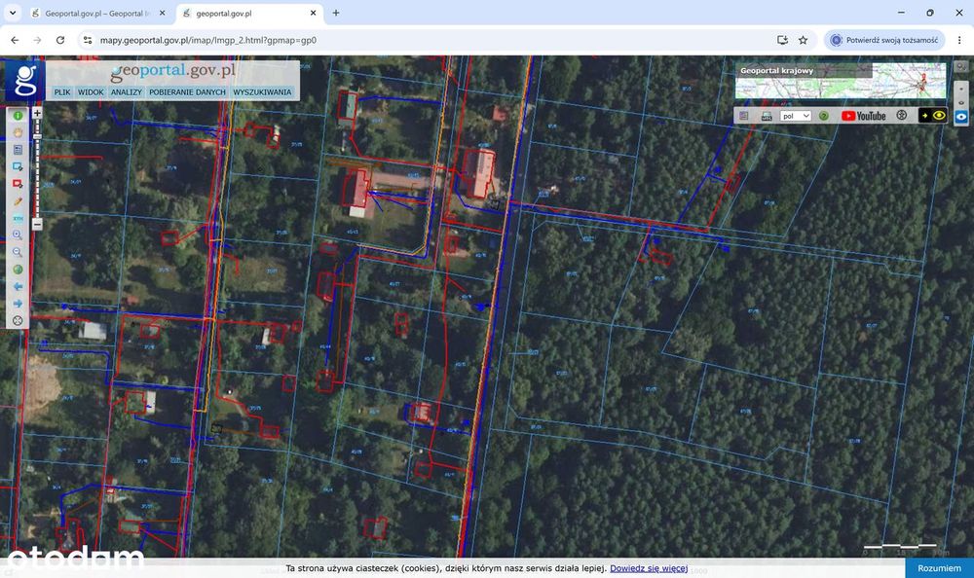Choose the magnifier zoom-out tool
Viewport: 974px width, 578px height.
[x=18, y=252]
